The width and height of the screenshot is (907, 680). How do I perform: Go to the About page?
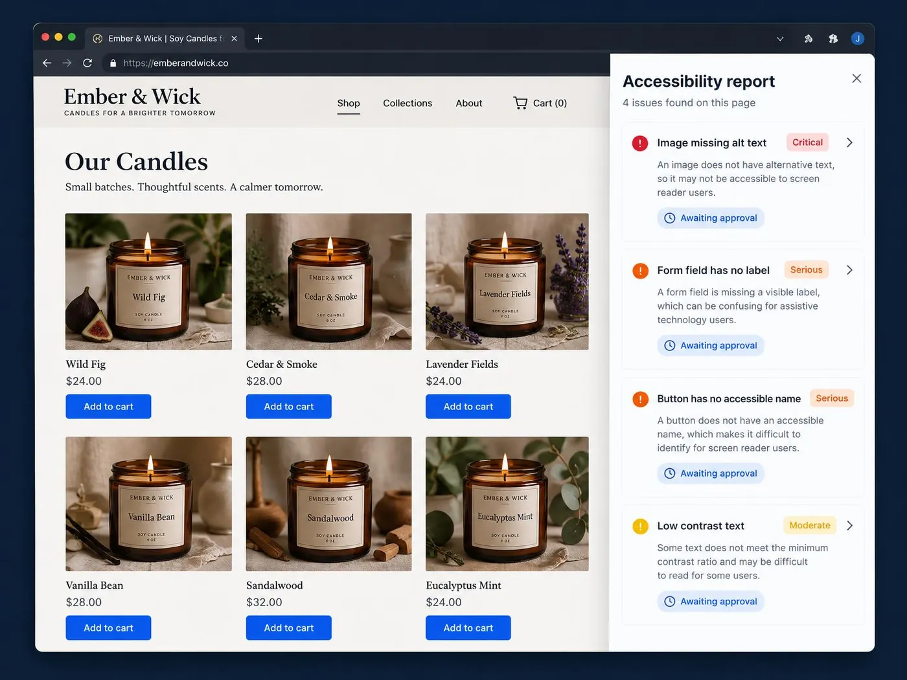[x=469, y=103]
